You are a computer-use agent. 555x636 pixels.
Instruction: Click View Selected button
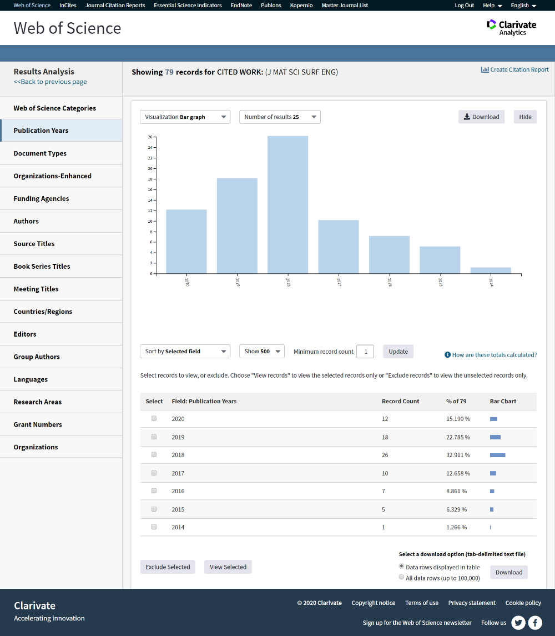[x=228, y=567]
